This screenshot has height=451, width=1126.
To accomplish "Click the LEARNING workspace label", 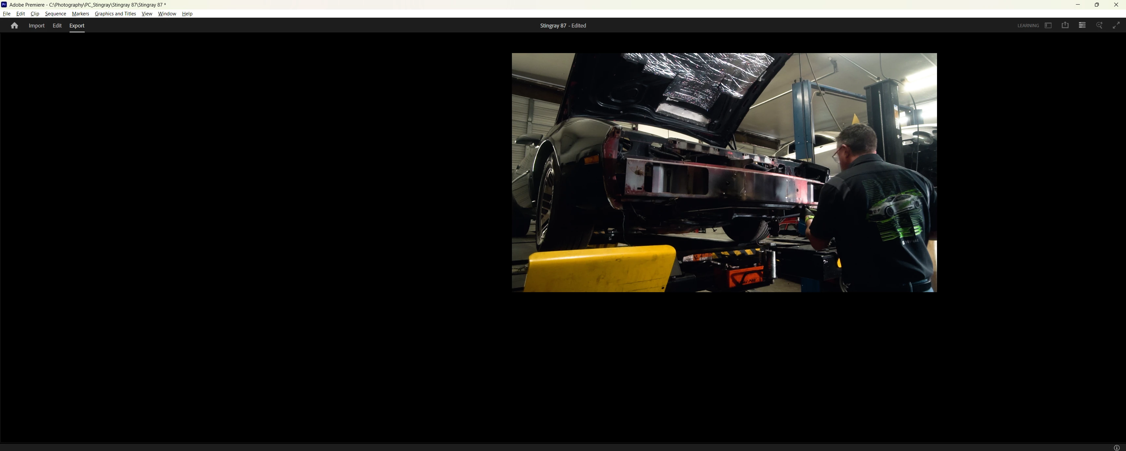I will [1028, 26].
